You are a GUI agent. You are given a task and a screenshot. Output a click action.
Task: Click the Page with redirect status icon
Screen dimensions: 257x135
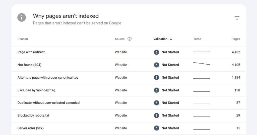pos(156,52)
